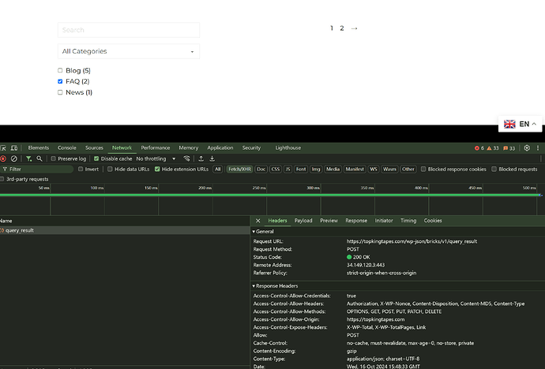
Task: Select the All request type filter
Action: pyautogui.click(x=217, y=170)
